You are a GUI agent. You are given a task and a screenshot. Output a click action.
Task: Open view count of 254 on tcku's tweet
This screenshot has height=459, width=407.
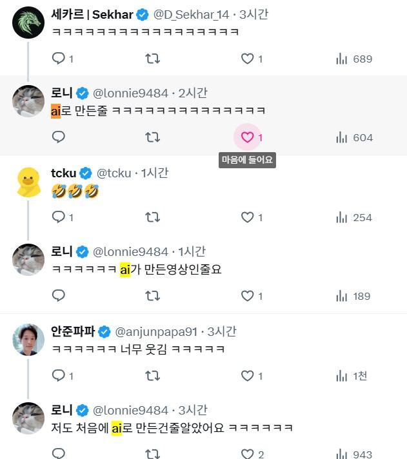pyautogui.click(x=354, y=217)
